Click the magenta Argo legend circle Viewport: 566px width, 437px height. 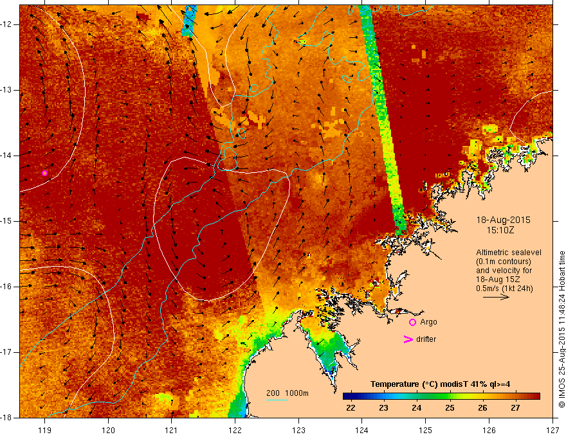(x=412, y=322)
